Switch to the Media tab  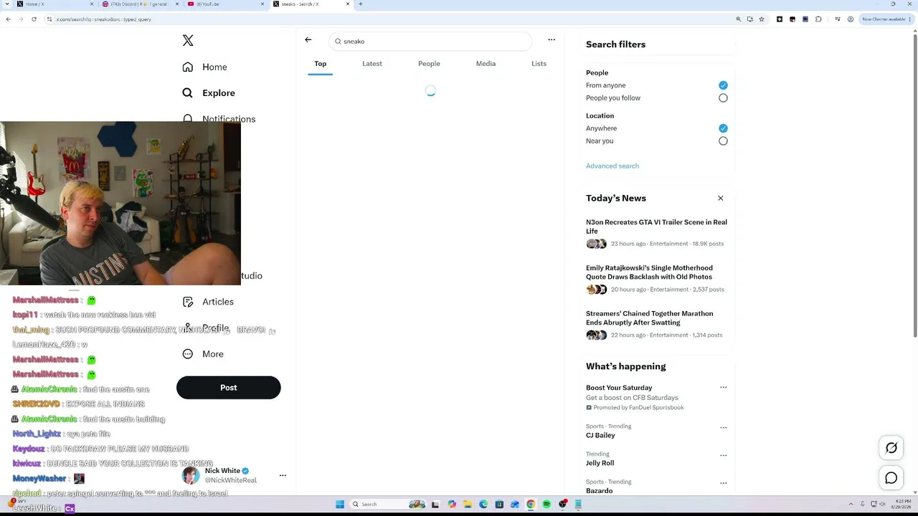pos(486,64)
